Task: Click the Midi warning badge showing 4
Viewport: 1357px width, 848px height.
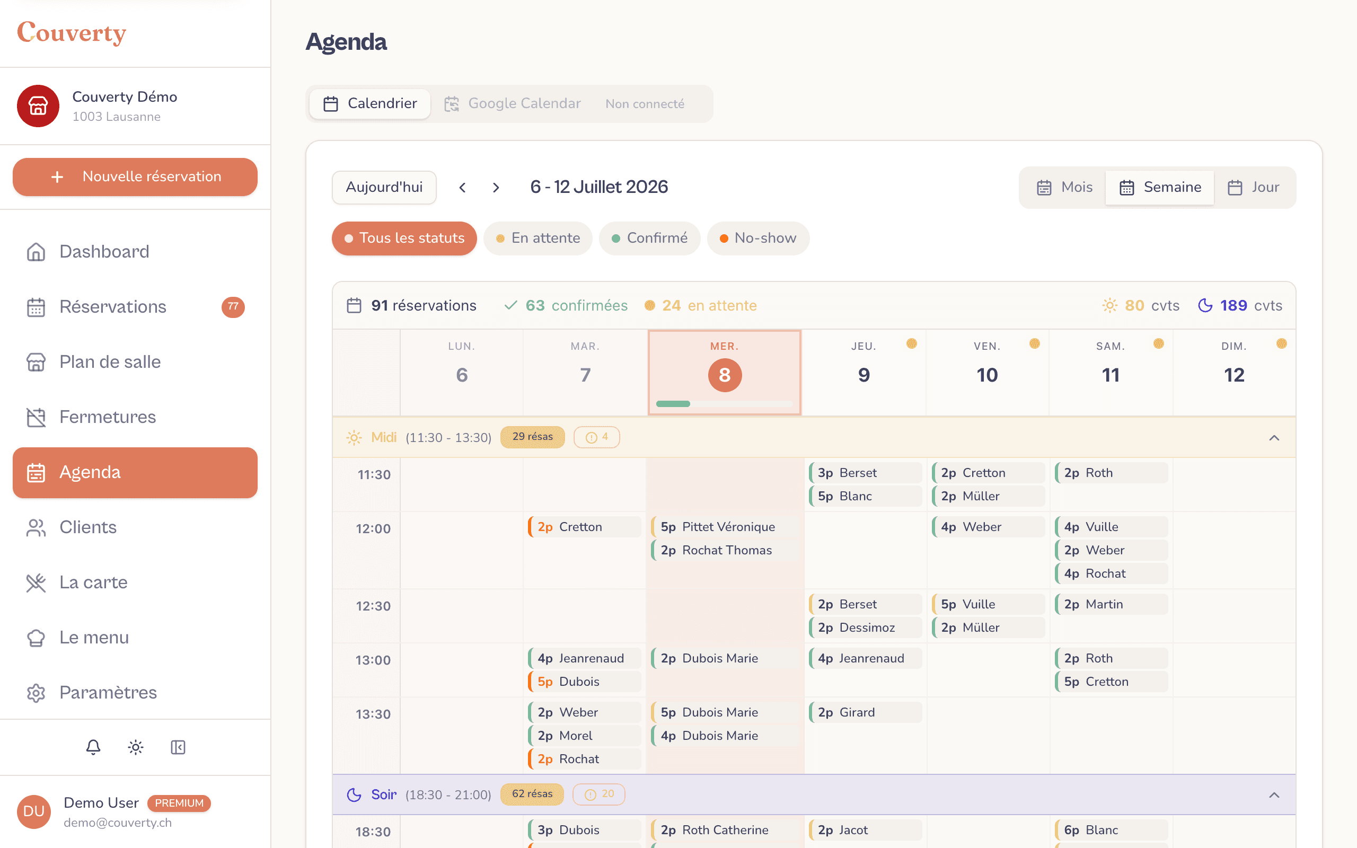Action: [x=597, y=437]
